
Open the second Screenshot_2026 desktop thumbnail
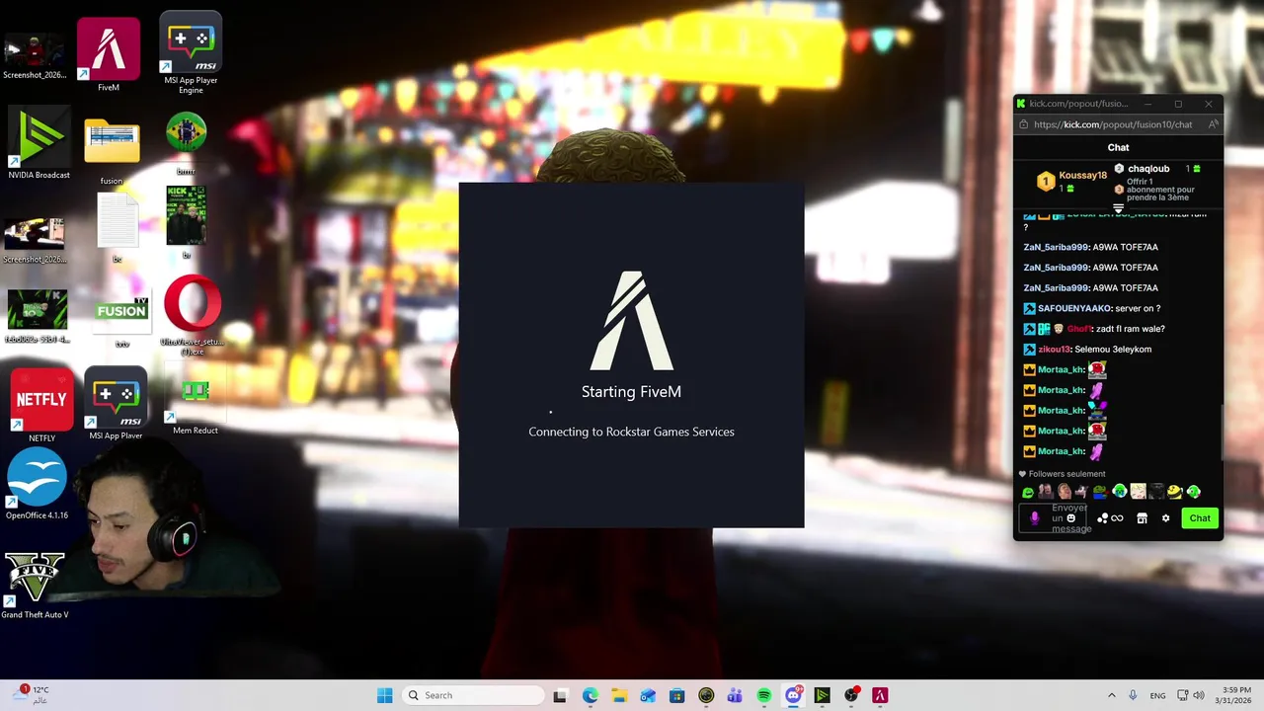point(35,240)
